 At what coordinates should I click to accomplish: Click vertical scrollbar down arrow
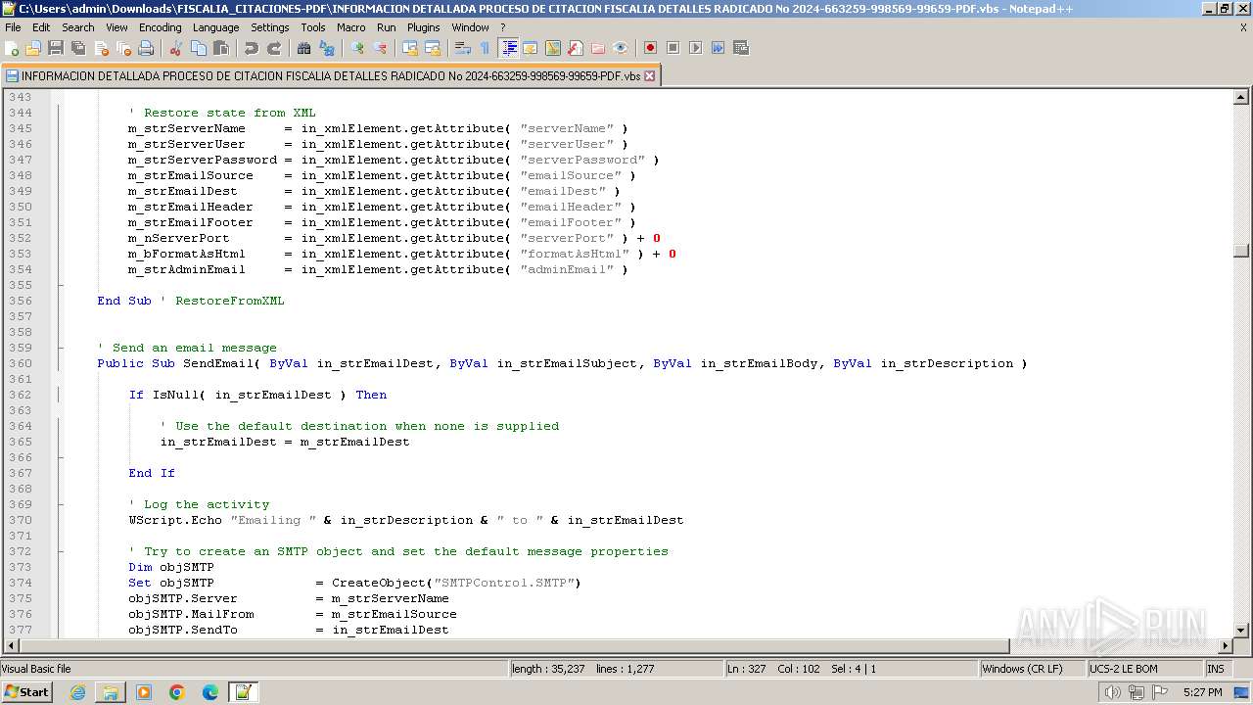1241,631
